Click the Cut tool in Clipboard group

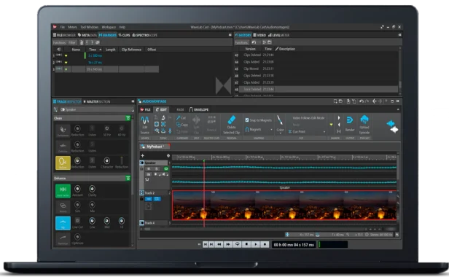181,118
